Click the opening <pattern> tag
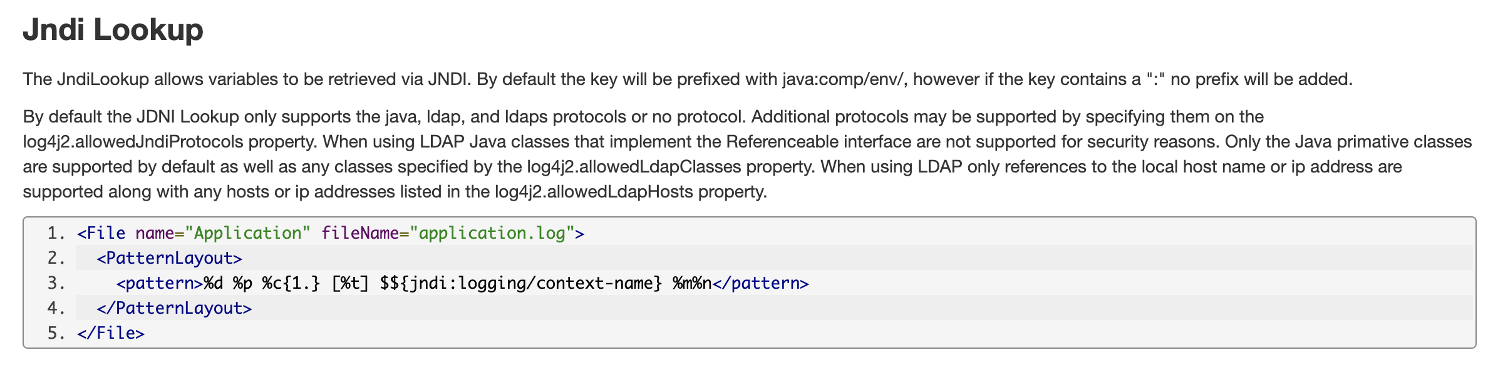Image resolution: width=1488 pixels, height=365 pixels. [x=160, y=283]
